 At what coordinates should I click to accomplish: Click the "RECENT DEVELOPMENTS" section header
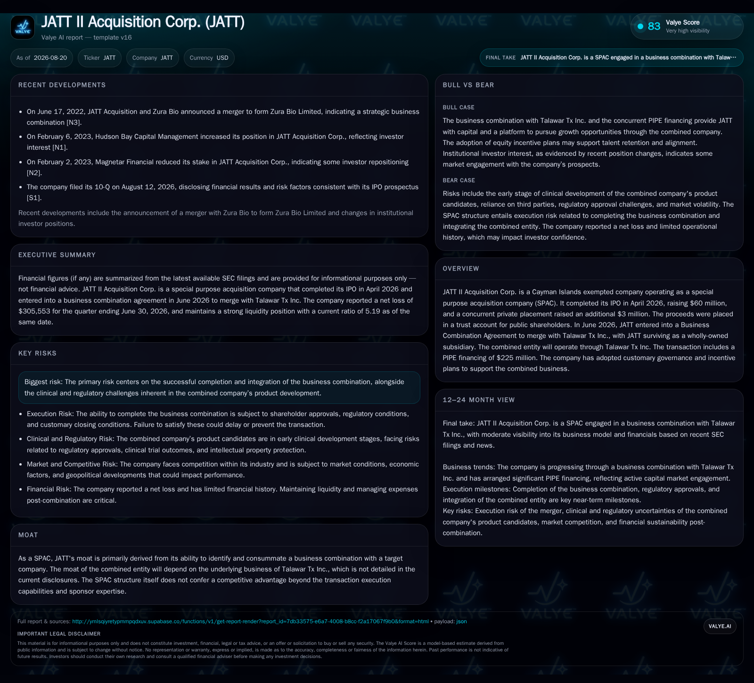coord(62,85)
